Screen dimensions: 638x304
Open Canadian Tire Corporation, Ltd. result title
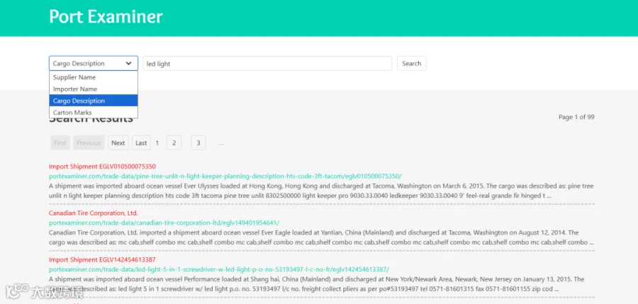point(93,213)
